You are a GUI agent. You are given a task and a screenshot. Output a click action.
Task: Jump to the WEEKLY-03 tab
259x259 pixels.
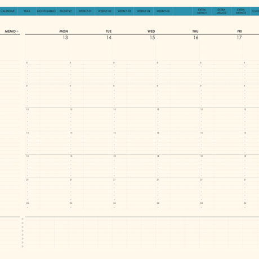[124, 11]
